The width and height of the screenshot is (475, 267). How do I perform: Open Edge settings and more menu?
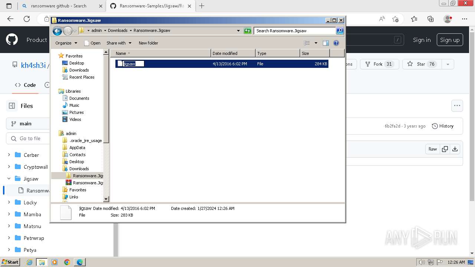465,19
